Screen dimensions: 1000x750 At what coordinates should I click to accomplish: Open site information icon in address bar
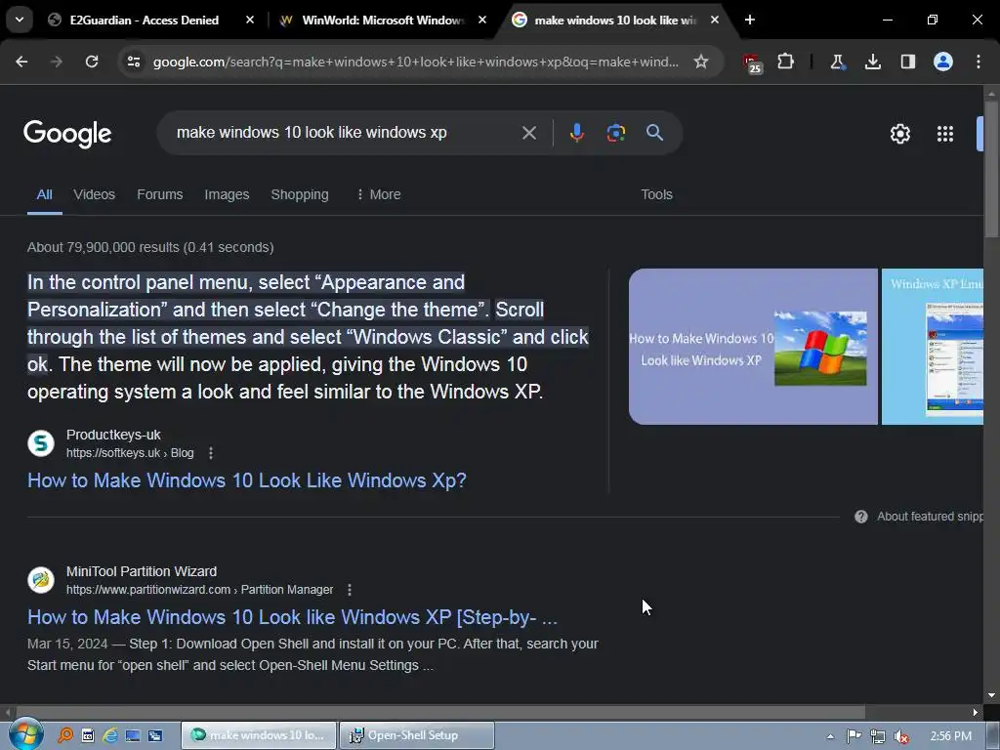pos(134,62)
